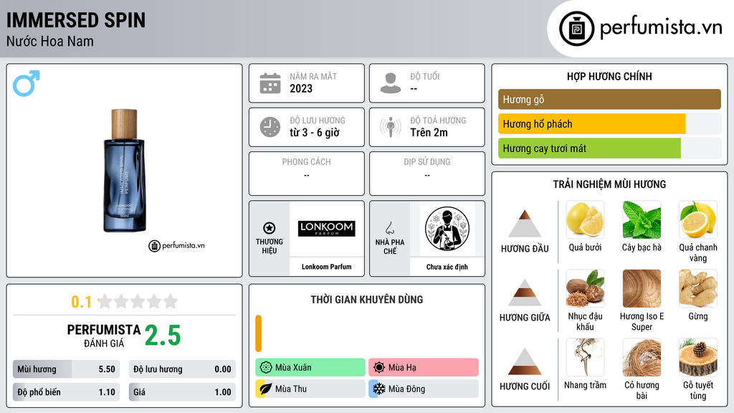Select the Nhục đậu khấu nutmeg note image
Viewport: 734px width, 413px height.
[x=585, y=288]
